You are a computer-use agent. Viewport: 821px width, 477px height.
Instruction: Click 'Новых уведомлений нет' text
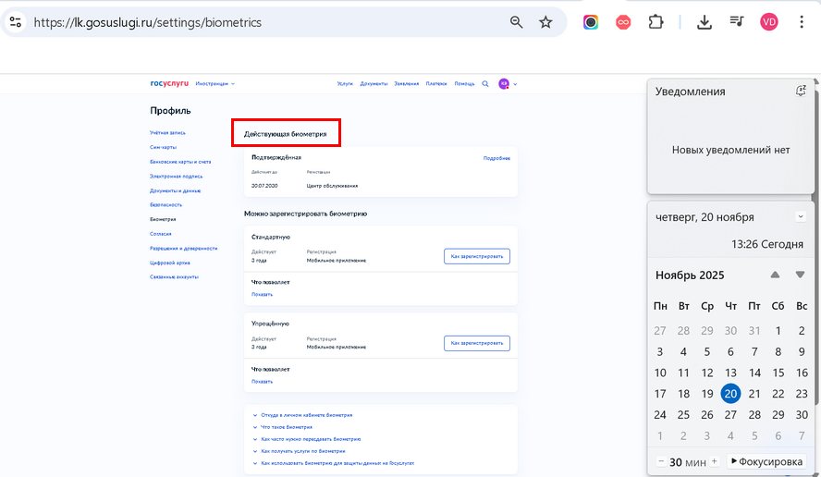point(730,150)
